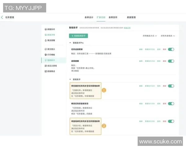This screenshot has height=149, width=186.
Task: Click the 任务进度更新 assistant title
Action: tap(77, 49)
